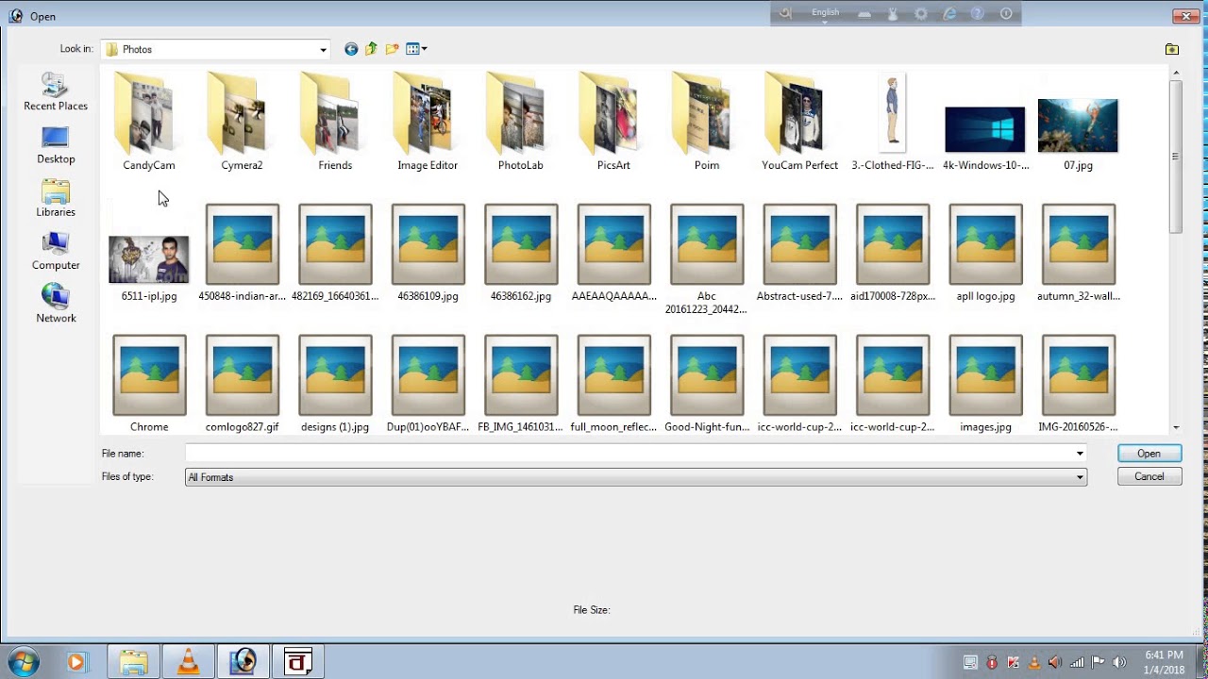Click the top-right folder icon

point(1171,49)
